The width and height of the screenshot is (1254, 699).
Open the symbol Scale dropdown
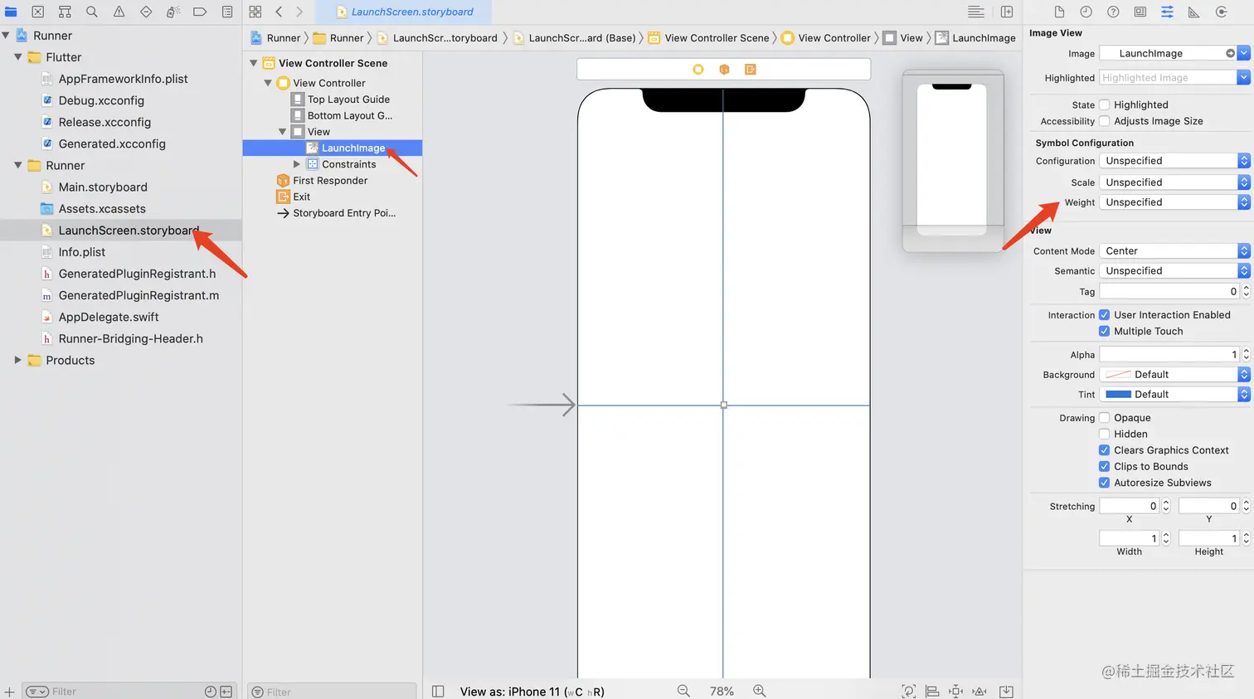pyautogui.click(x=1174, y=182)
